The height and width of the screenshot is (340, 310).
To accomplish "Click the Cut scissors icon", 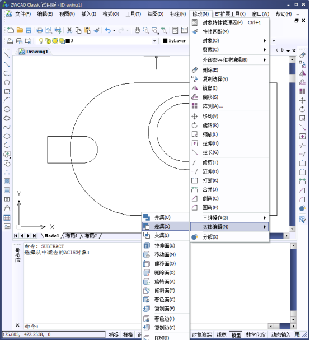I will [x=69, y=30].
